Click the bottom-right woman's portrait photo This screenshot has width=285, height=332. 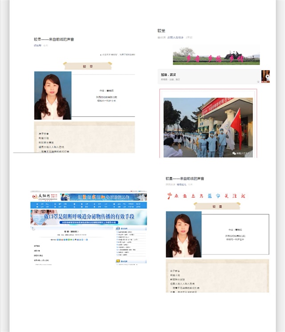(x=183, y=234)
